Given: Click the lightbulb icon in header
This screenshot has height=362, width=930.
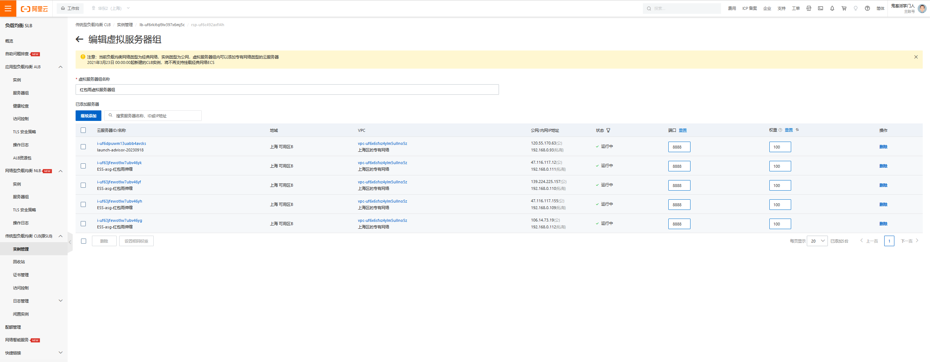Looking at the screenshot, I should pyautogui.click(x=855, y=8).
